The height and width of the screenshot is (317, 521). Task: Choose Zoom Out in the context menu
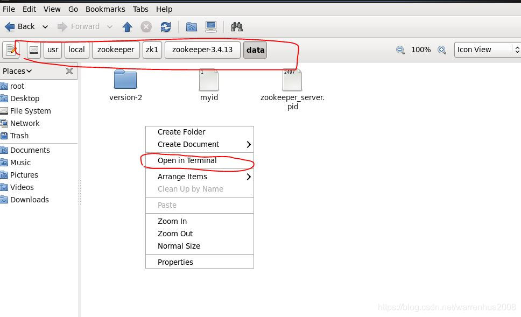(x=199, y=234)
